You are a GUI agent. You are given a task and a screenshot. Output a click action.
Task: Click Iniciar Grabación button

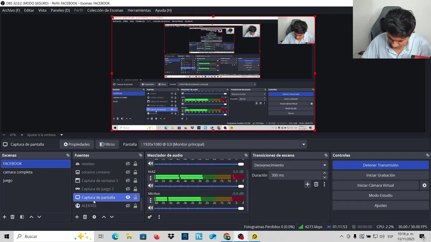[x=380, y=175]
